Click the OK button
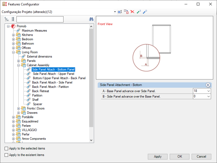This screenshot has height=163, width=217. tap(179, 157)
